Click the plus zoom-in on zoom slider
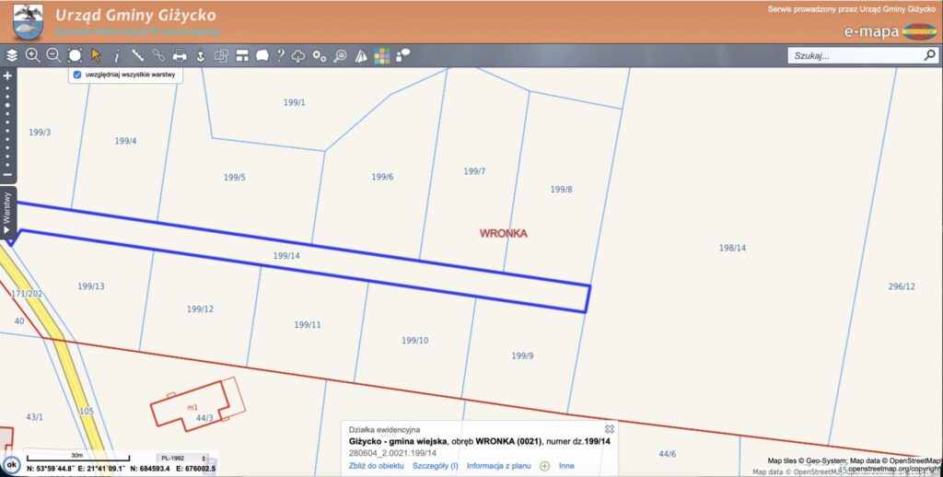 7,76
